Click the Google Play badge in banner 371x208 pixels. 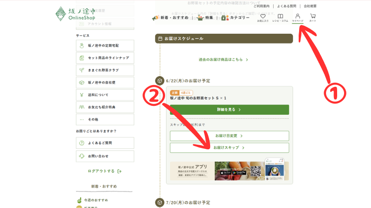(x=239, y=173)
